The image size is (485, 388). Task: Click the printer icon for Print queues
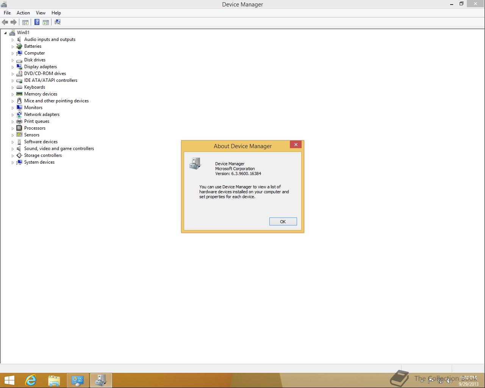coord(19,121)
